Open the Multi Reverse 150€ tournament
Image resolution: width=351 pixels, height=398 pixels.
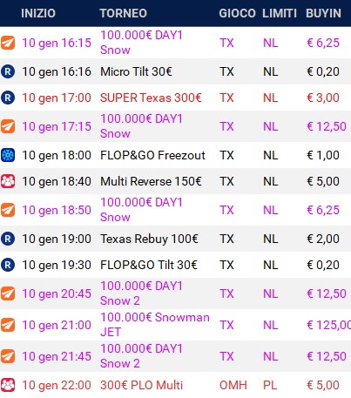(x=151, y=181)
